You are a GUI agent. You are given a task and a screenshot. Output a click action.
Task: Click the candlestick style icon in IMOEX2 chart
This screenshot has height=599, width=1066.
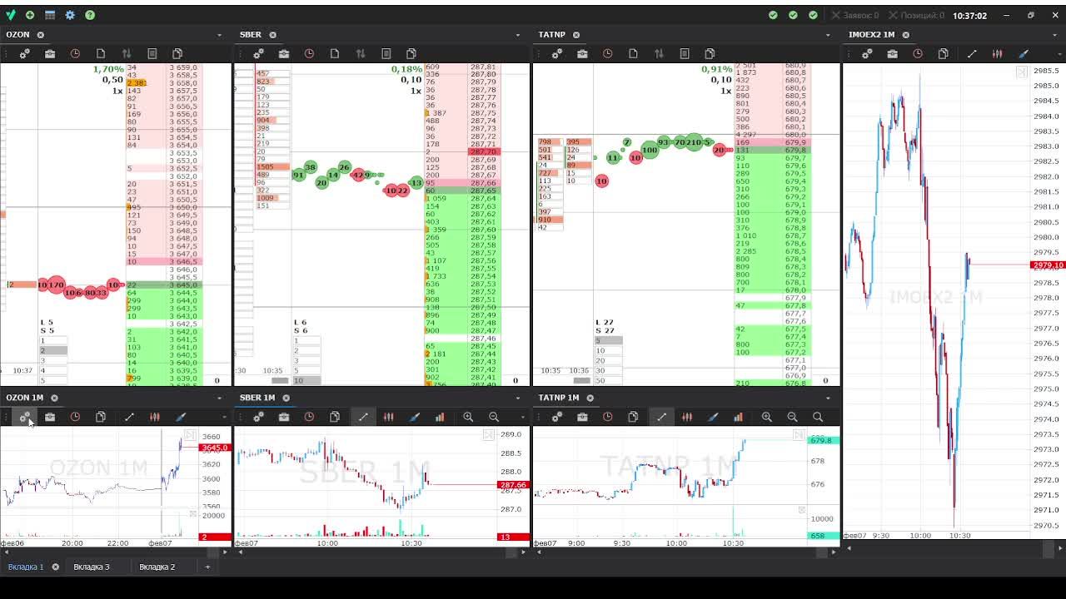click(x=997, y=53)
